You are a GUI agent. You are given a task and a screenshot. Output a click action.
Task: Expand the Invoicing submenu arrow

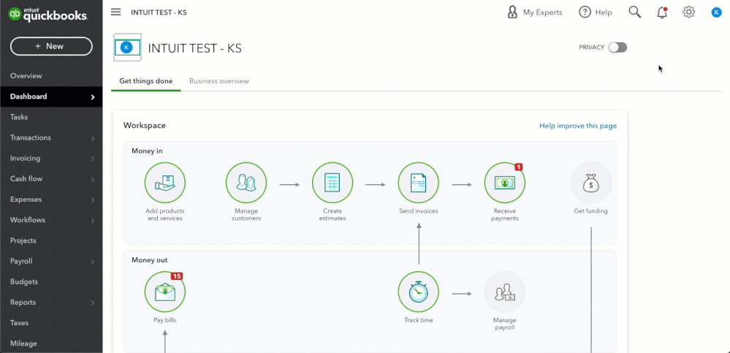93,159
